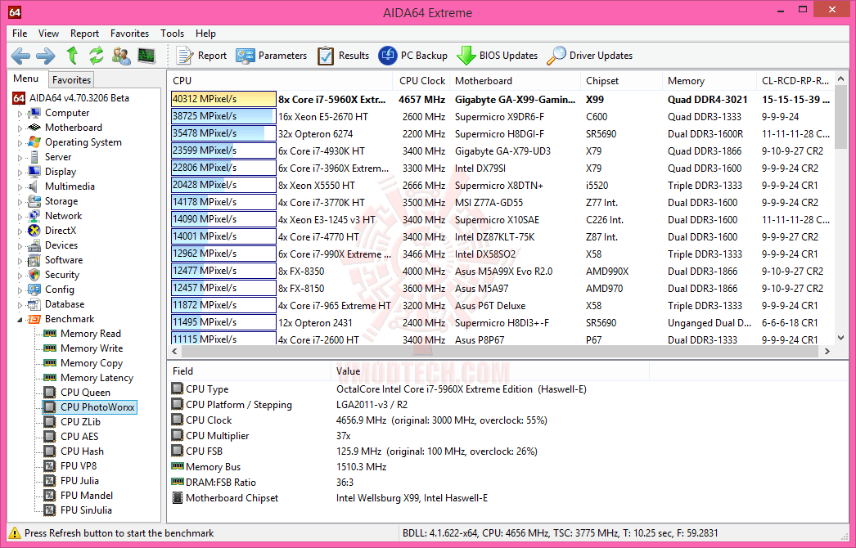Image resolution: width=856 pixels, height=548 pixels.
Task: Sort by Memory column header
Action: (710, 81)
